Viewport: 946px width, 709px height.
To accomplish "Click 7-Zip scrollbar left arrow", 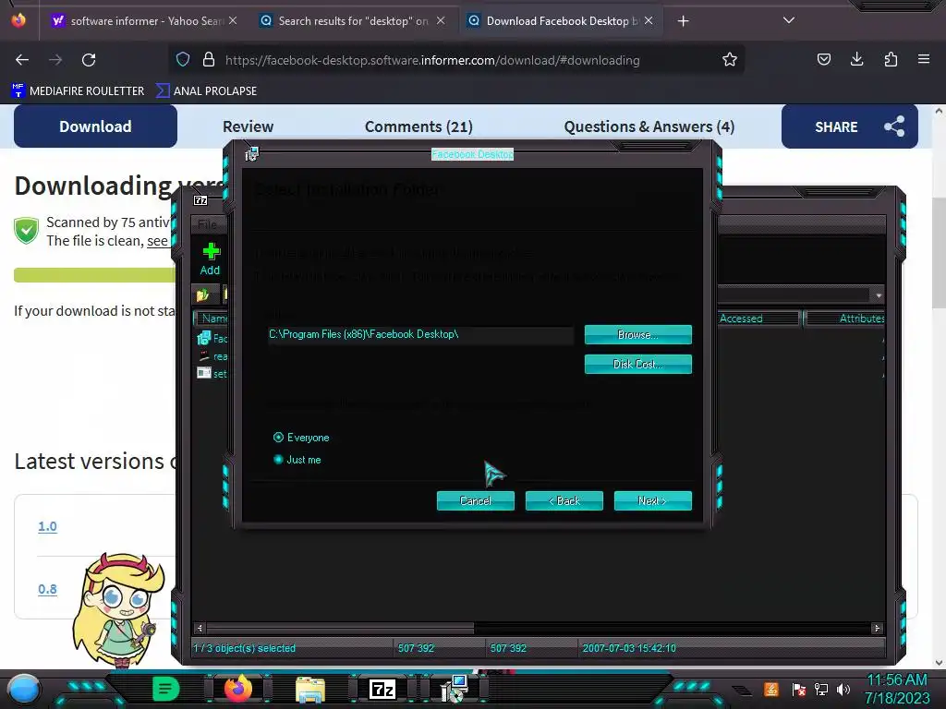I will [200, 628].
